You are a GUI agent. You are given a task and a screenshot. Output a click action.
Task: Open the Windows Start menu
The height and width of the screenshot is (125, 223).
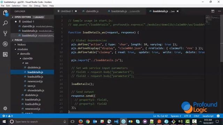[4, 122]
